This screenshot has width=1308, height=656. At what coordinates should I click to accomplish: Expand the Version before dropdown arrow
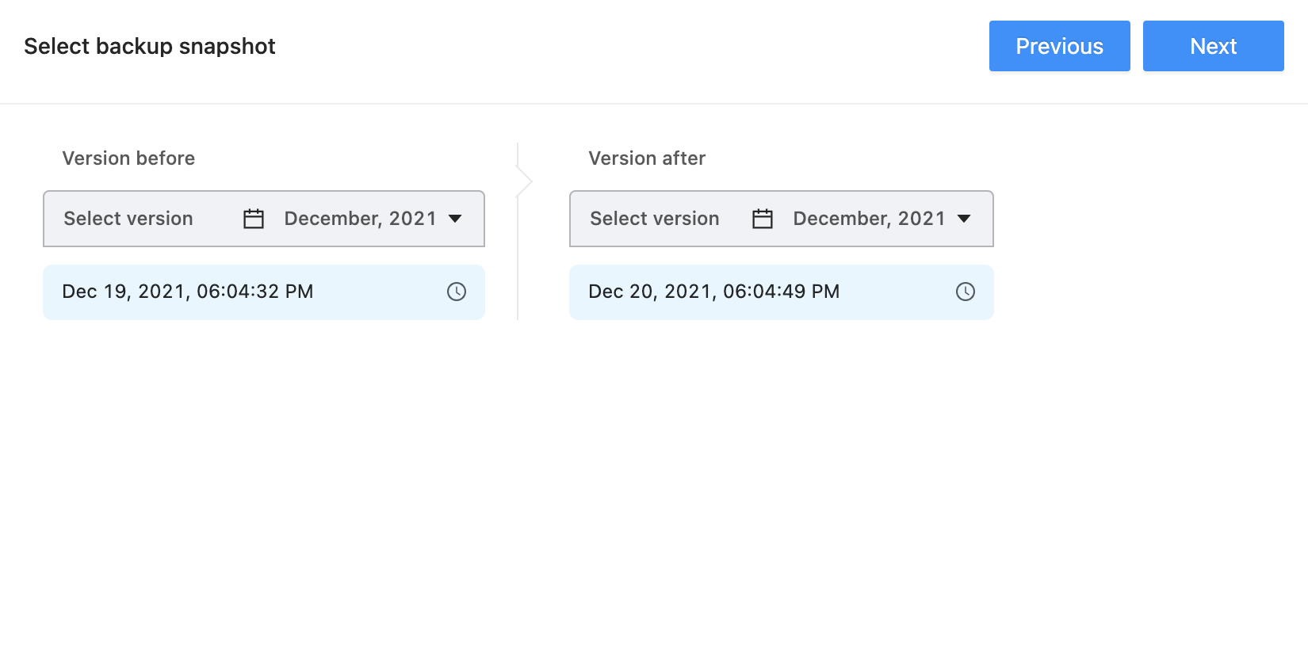coord(455,219)
